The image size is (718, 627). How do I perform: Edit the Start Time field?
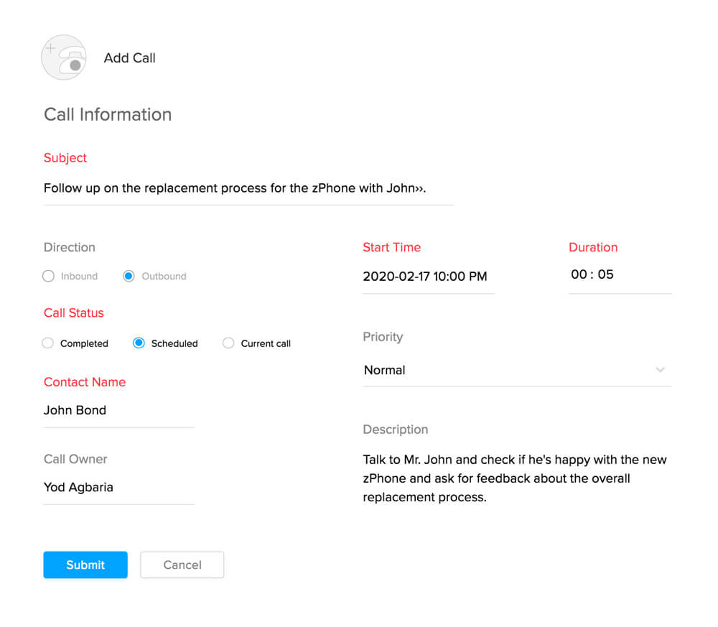pos(428,277)
